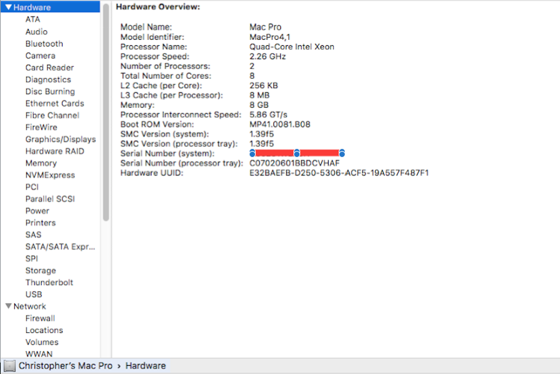Open the Audio section
The width and height of the screenshot is (560, 374).
[36, 32]
